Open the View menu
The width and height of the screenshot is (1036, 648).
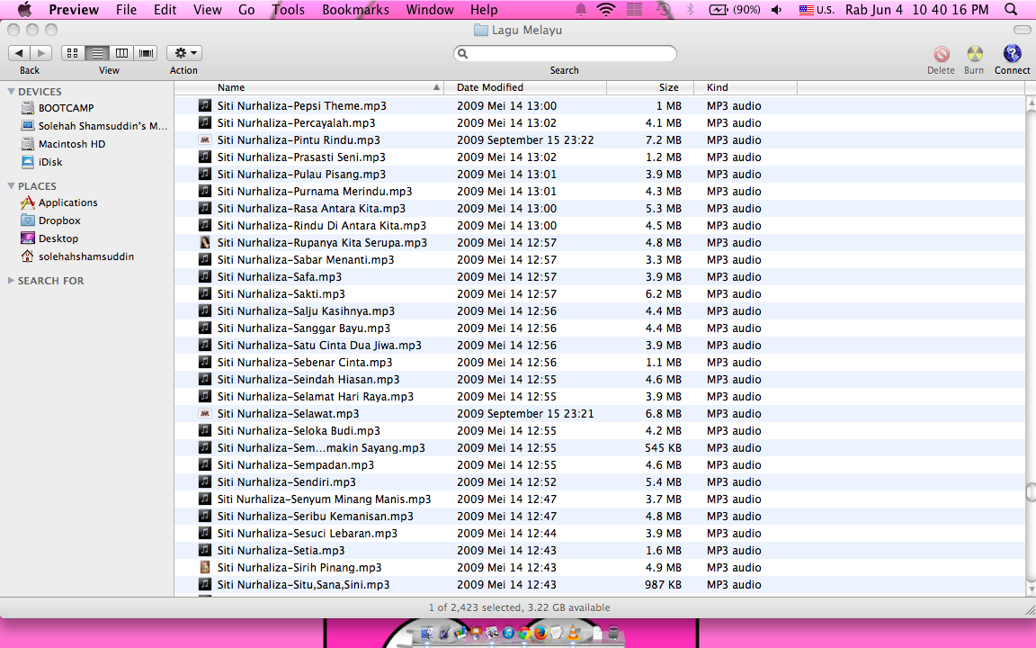click(x=208, y=9)
